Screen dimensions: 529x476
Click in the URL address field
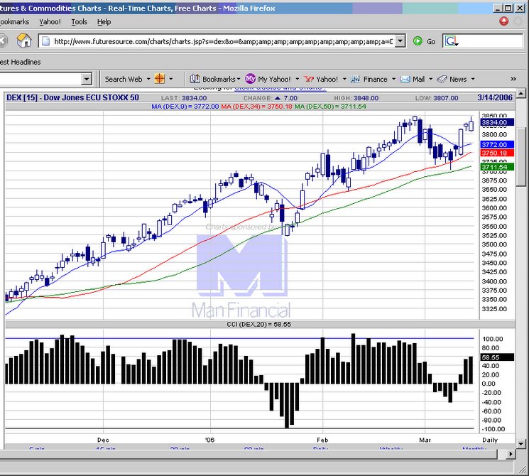[224, 41]
